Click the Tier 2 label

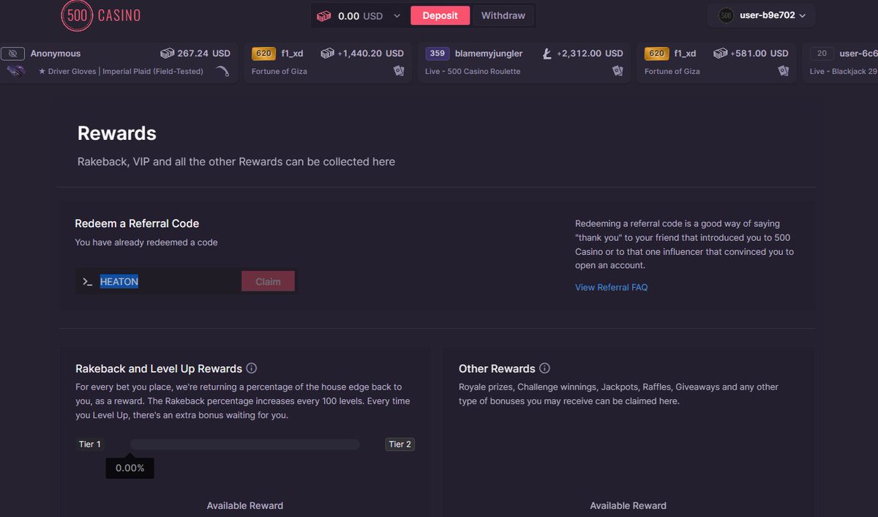pos(399,445)
